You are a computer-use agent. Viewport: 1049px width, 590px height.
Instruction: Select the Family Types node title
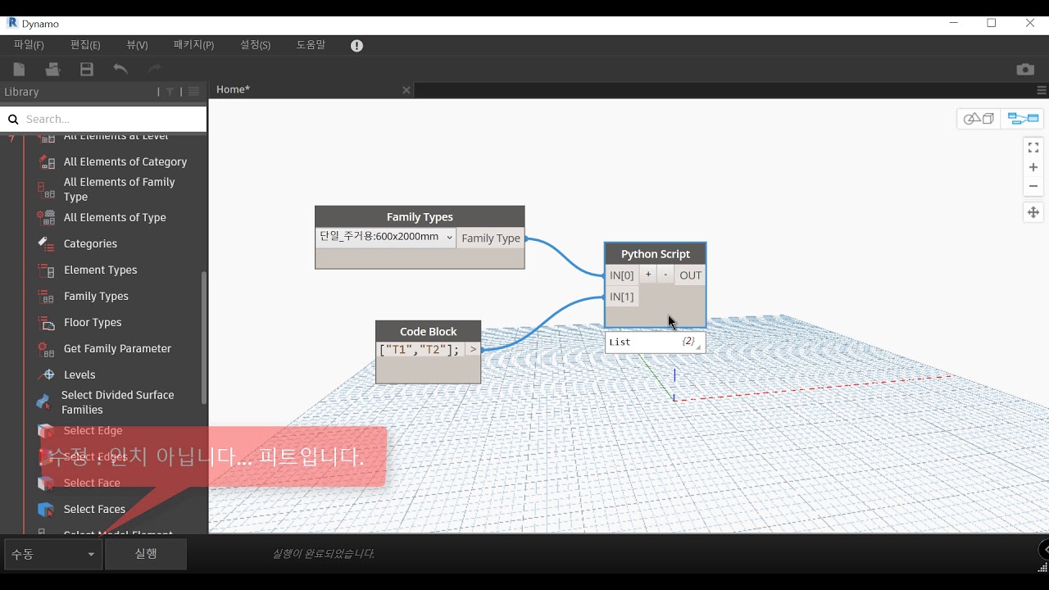coord(420,217)
